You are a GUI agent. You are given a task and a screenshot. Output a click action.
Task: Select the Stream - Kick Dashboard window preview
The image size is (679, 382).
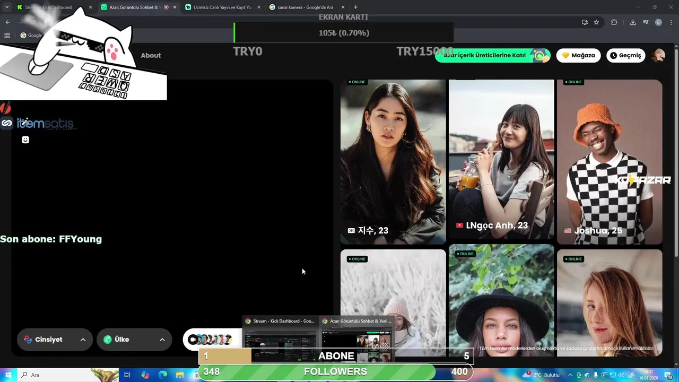pyautogui.click(x=281, y=338)
